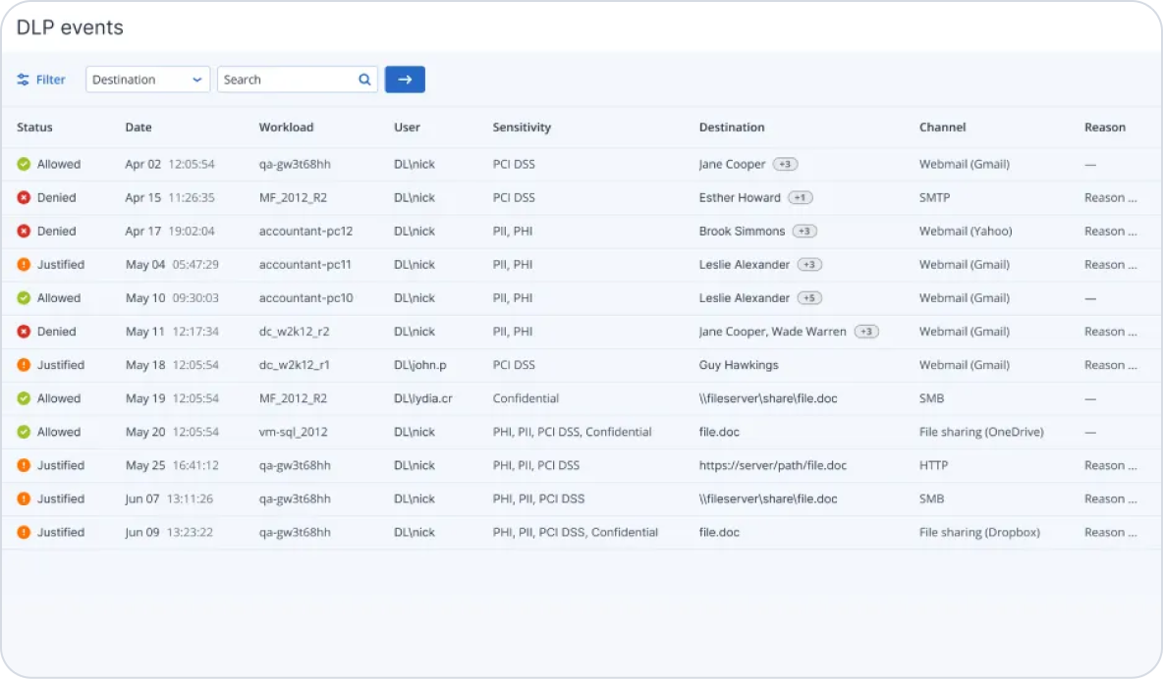1163x679 pixels.
Task: Expand the +1 badge next to Esther Howard
Action: 801,198
